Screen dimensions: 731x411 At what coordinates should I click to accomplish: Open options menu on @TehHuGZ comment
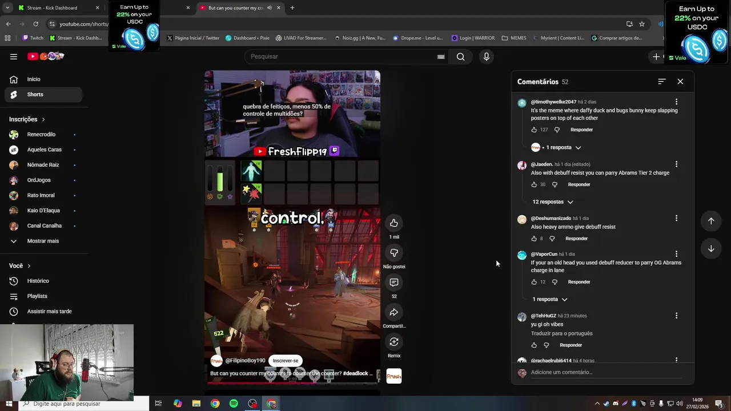pos(676,315)
